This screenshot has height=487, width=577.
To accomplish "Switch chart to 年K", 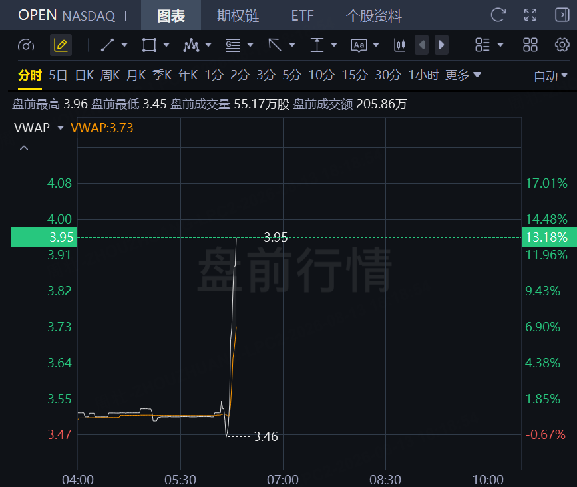I will (x=188, y=75).
